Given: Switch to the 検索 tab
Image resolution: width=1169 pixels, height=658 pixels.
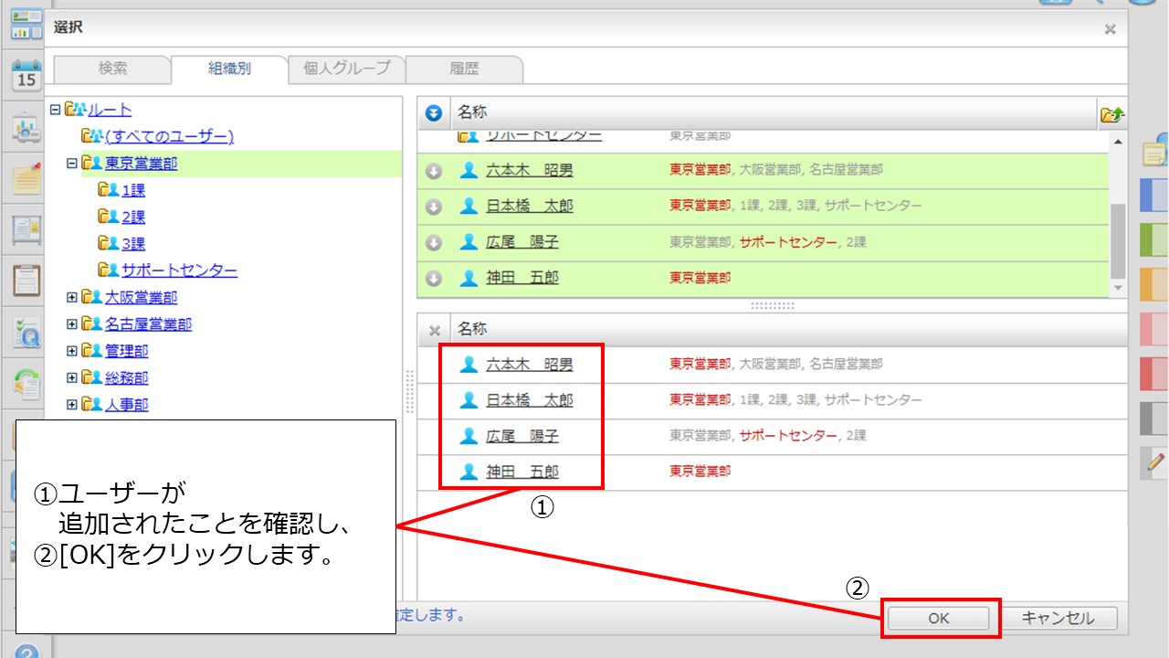Looking at the screenshot, I should coord(111,69).
